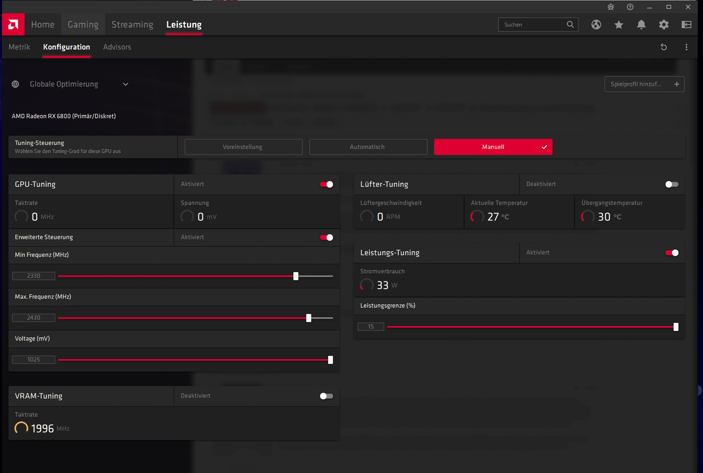This screenshot has width=703, height=473.
Task: Maximize the AMD Software window
Action: point(669,7)
